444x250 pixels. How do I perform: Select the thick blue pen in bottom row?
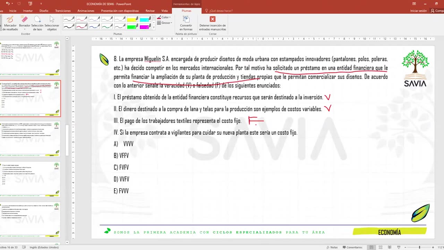click(94, 26)
